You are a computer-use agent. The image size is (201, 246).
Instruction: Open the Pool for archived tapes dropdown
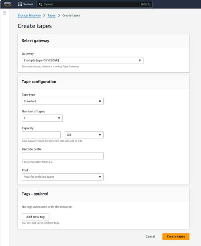tap(63, 177)
